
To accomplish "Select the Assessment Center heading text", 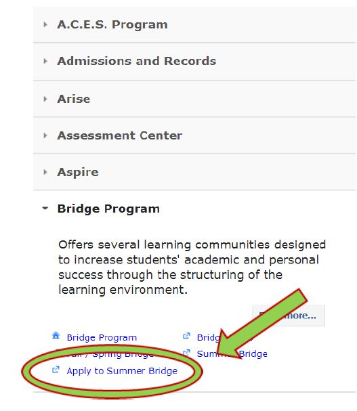I will 120,135.
